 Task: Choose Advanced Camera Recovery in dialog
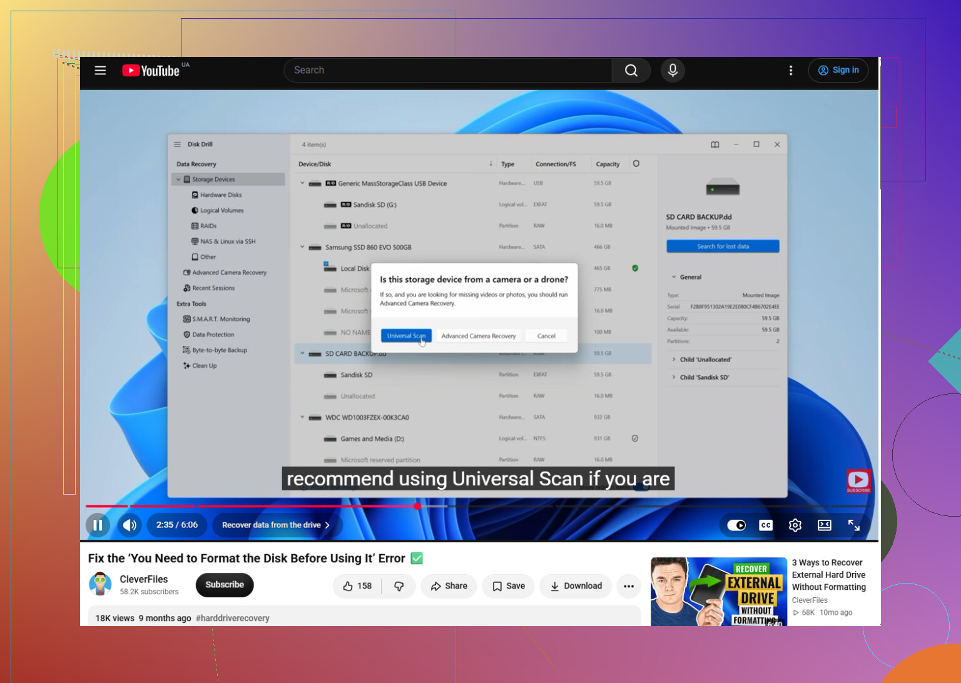(x=479, y=336)
